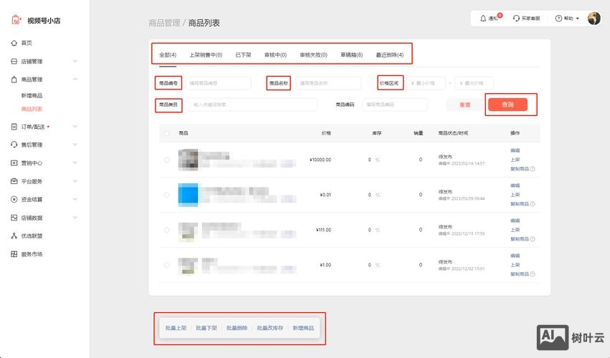This screenshot has width=610, height=358.
Task: Open notifications via the bell icon
Action: click(483, 19)
